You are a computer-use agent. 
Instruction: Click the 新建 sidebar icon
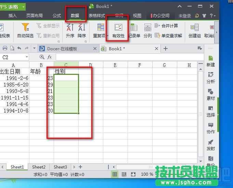[x=210, y=61]
